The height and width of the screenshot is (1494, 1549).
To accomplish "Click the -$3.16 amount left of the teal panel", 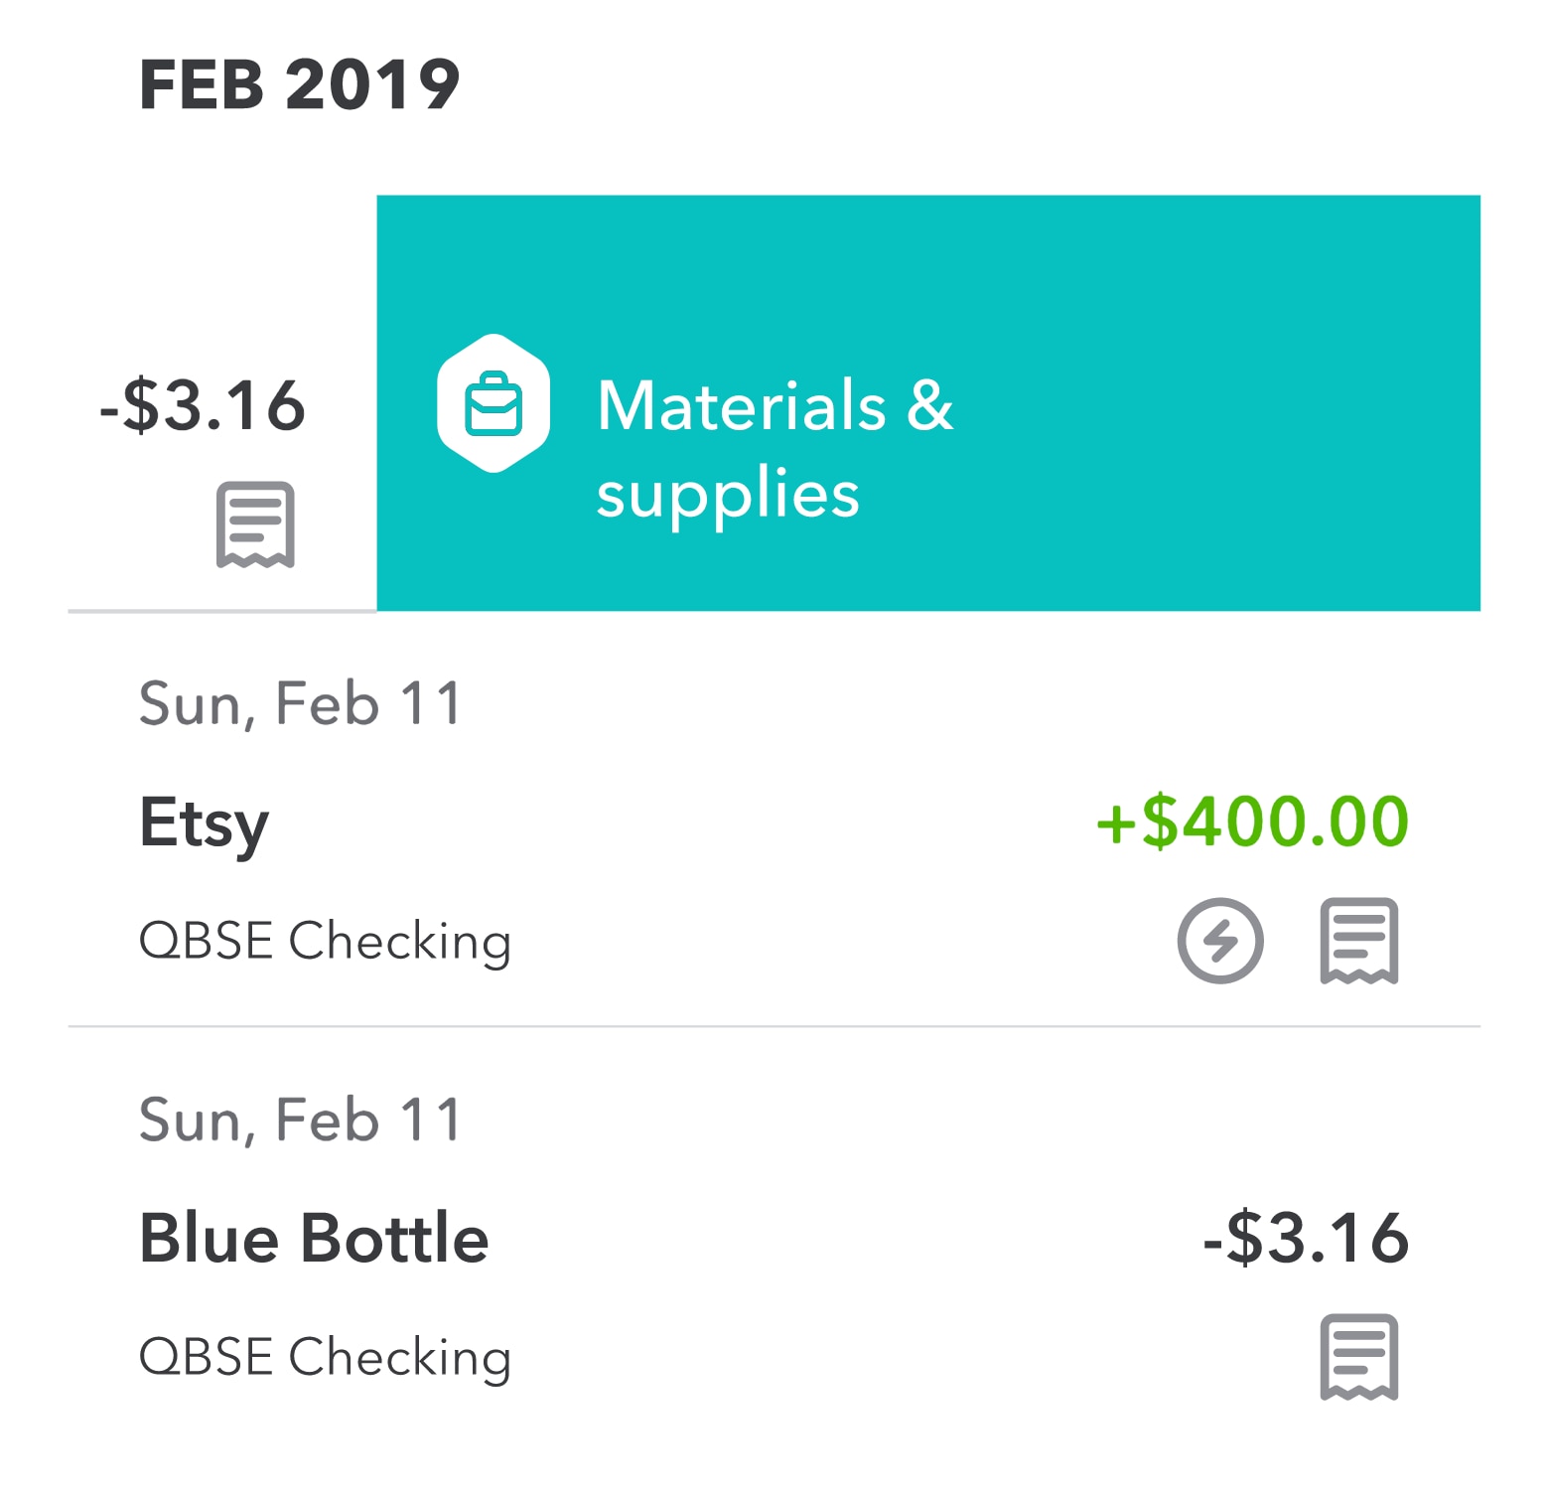I will pos(203,405).
